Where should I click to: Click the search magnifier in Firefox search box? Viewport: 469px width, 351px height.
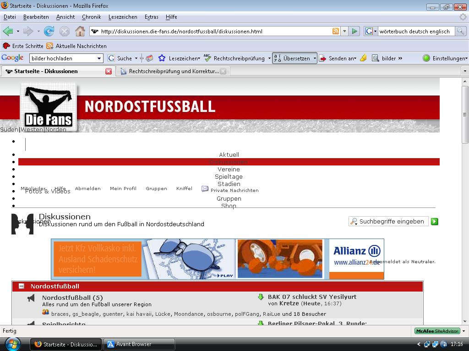[x=460, y=31]
